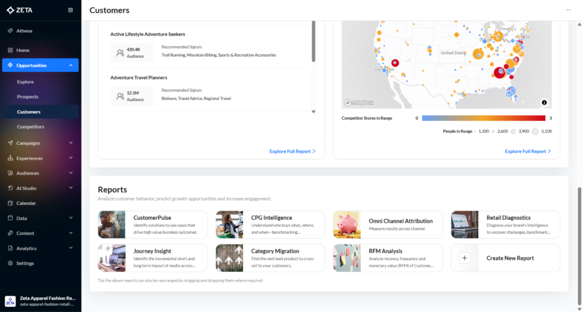Click the Mapbox logo on the map

(x=359, y=102)
